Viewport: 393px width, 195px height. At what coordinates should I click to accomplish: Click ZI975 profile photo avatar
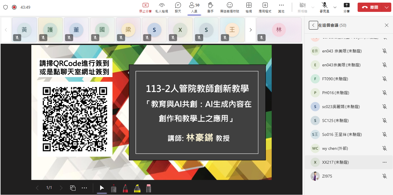(315, 176)
